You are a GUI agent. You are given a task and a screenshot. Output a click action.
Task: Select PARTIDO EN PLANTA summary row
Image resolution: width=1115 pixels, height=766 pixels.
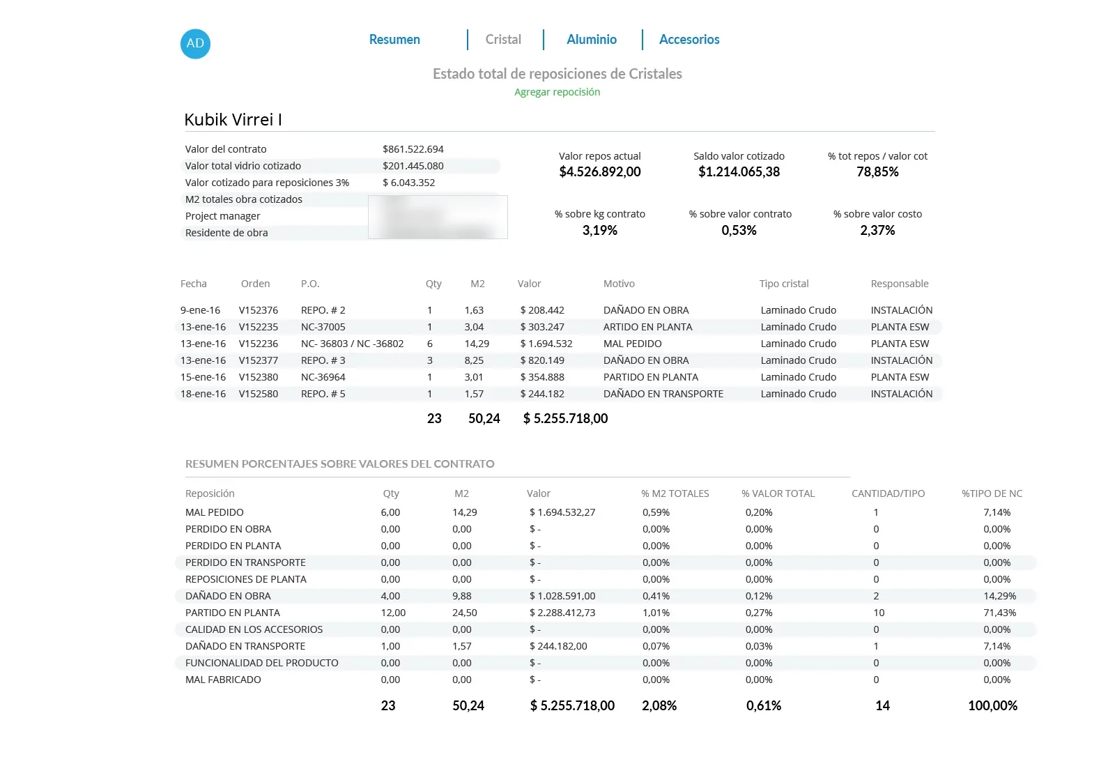click(x=606, y=613)
